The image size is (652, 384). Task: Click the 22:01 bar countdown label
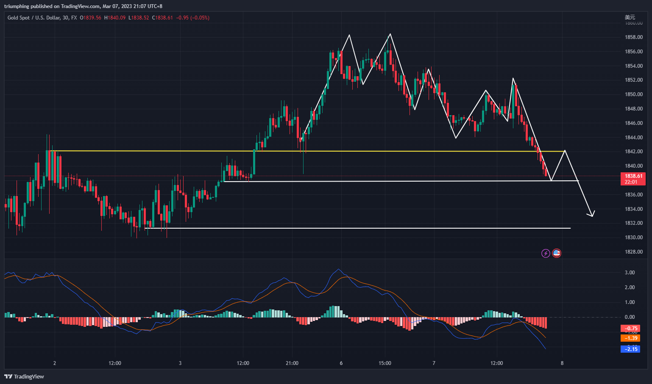[x=631, y=182]
